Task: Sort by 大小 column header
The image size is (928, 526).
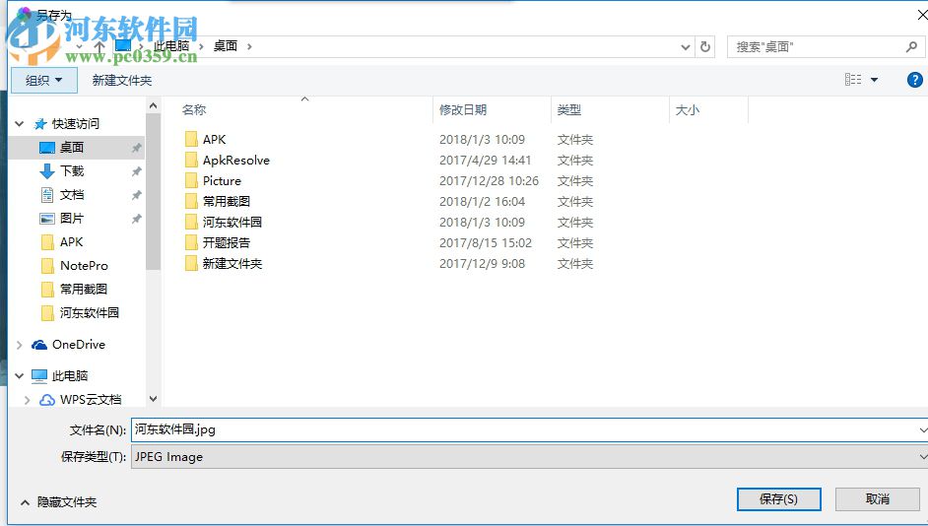Action: tap(688, 109)
